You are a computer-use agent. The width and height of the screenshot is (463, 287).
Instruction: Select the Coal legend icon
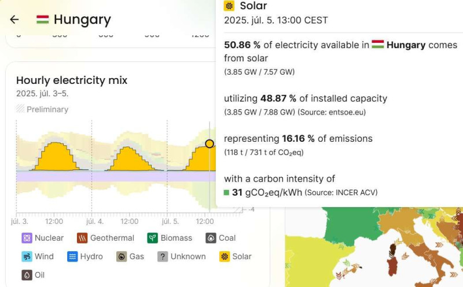pos(211,238)
